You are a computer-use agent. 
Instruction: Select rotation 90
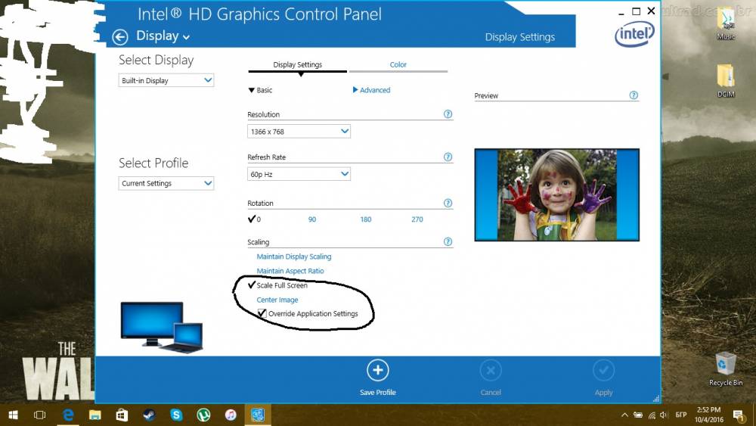pyautogui.click(x=312, y=219)
